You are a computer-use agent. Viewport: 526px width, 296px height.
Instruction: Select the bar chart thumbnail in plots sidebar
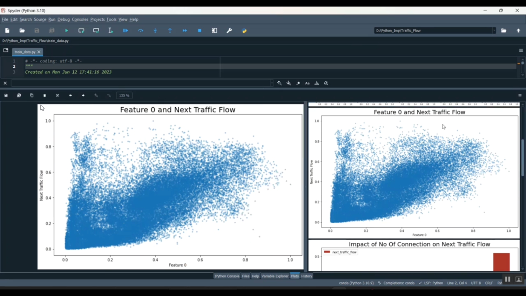pyautogui.click(x=414, y=255)
